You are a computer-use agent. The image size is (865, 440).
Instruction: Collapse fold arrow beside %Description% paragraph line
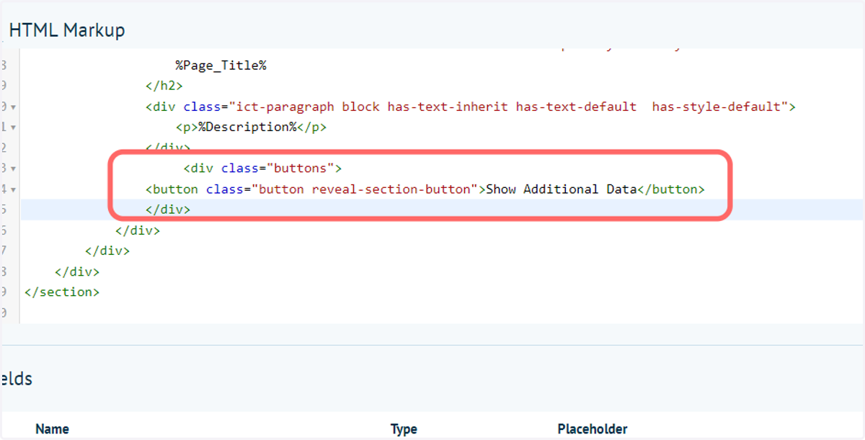point(14,127)
